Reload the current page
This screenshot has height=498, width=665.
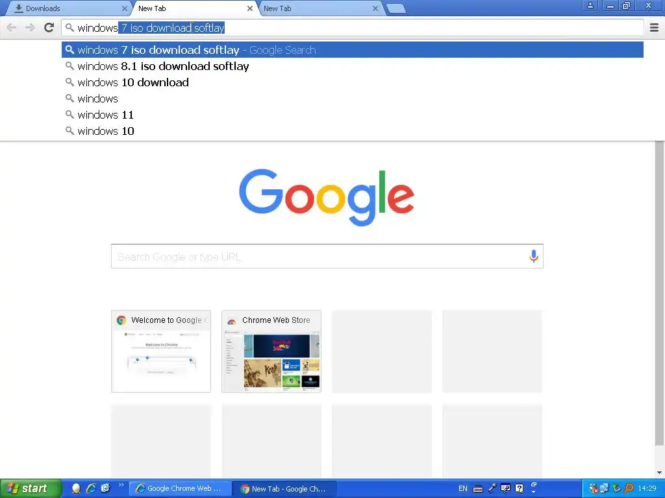coord(49,28)
